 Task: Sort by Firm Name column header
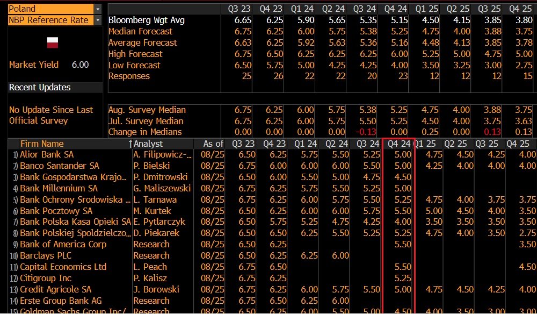click(42, 144)
